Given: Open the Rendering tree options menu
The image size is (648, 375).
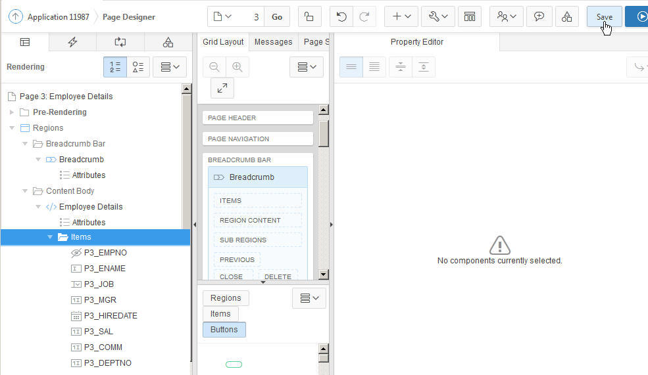Looking at the screenshot, I should [x=170, y=67].
